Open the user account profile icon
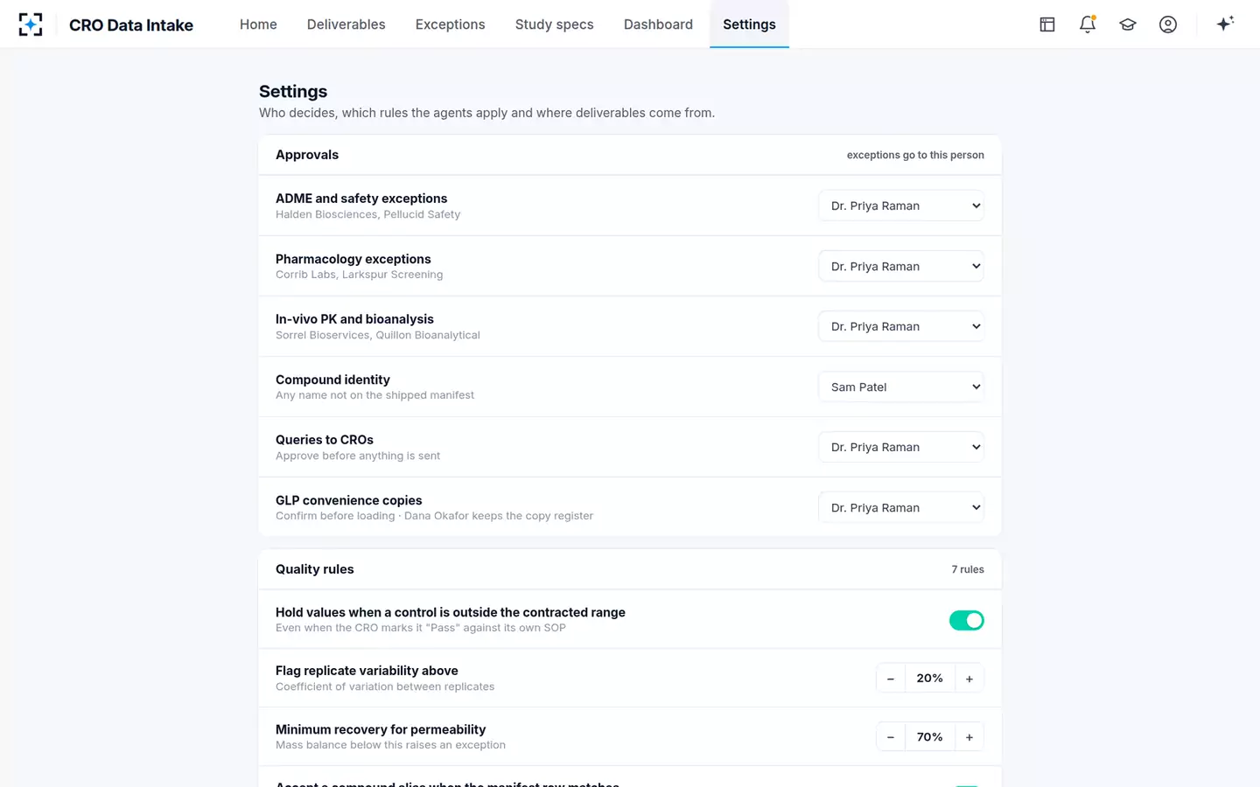1260x787 pixels. [x=1168, y=24]
